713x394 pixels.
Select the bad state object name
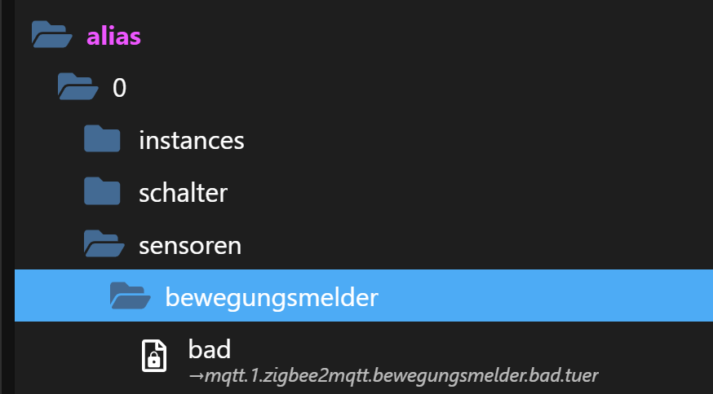click(210, 349)
